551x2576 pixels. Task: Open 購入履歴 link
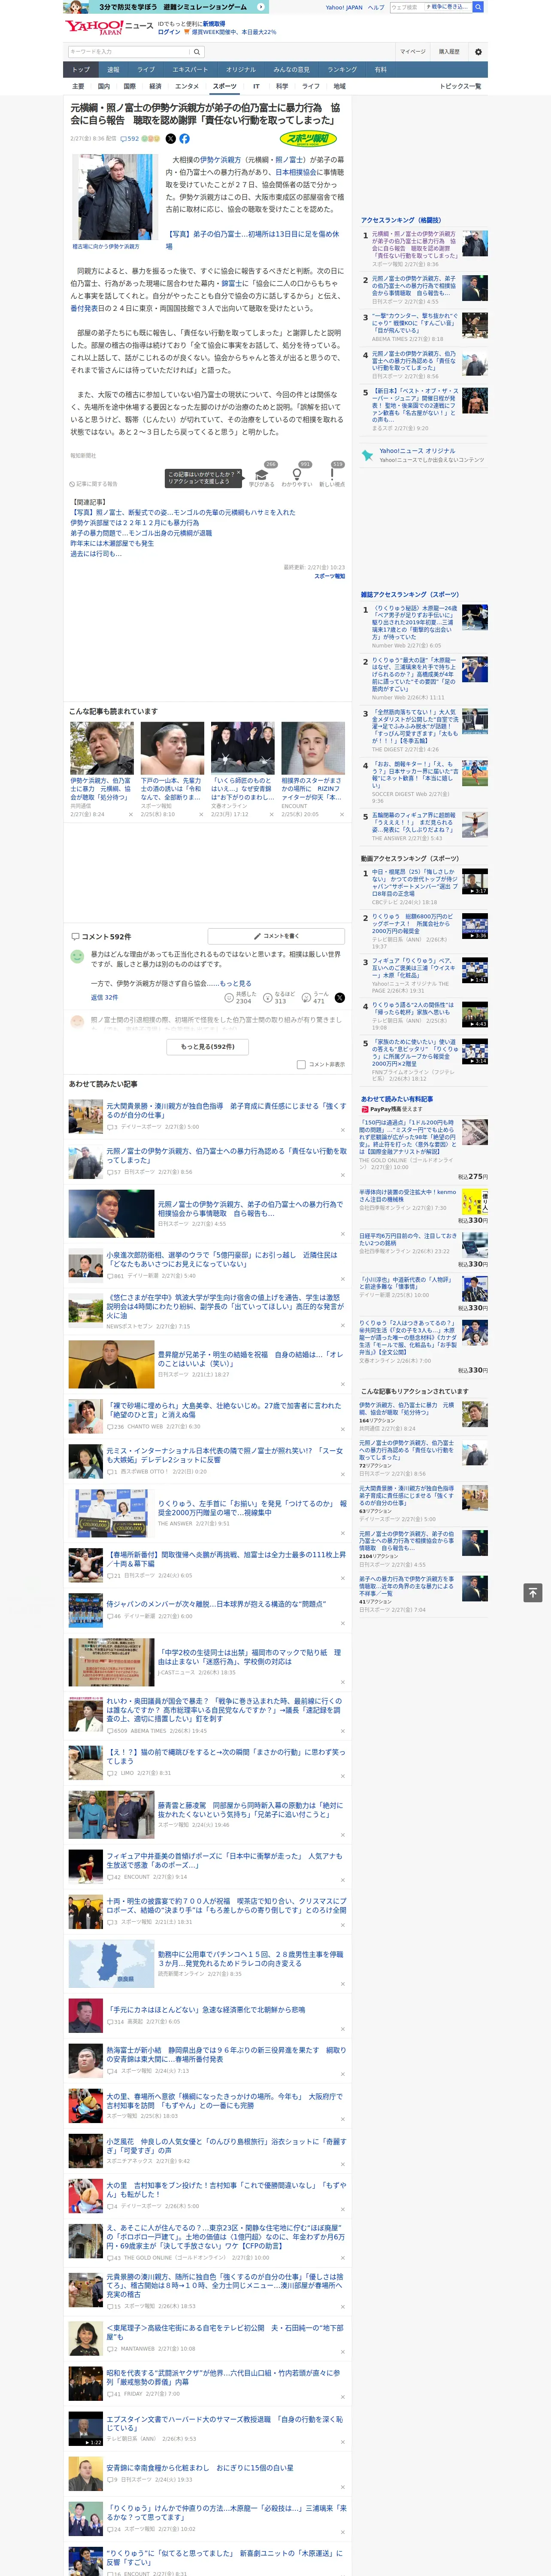click(x=449, y=52)
